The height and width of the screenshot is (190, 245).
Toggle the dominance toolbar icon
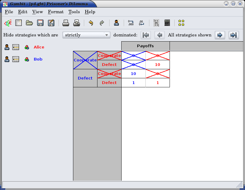point(156,23)
